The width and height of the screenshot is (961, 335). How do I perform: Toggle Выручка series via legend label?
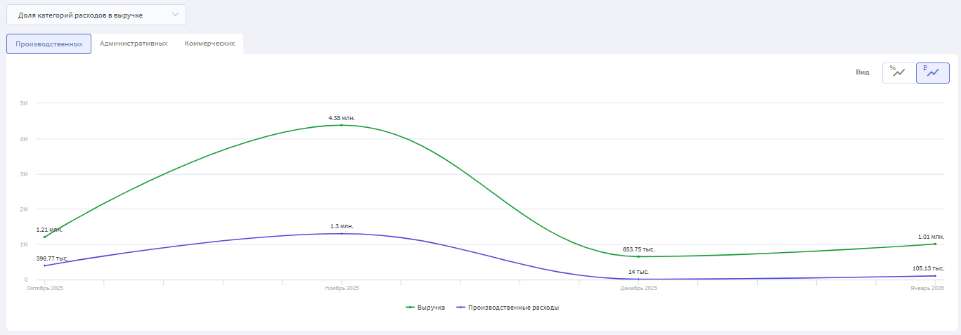click(x=431, y=308)
